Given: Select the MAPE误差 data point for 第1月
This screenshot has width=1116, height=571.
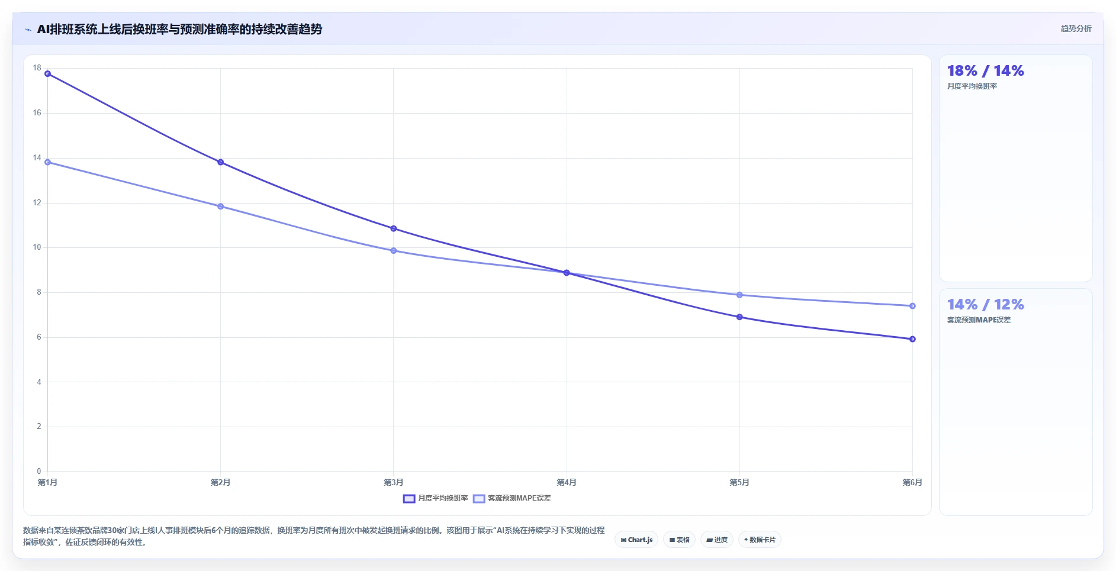Looking at the screenshot, I should tap(48, 162).
